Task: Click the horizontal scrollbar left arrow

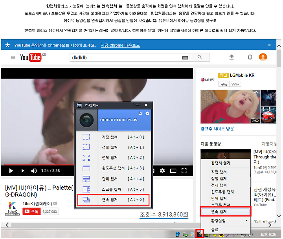Action: 7,225
